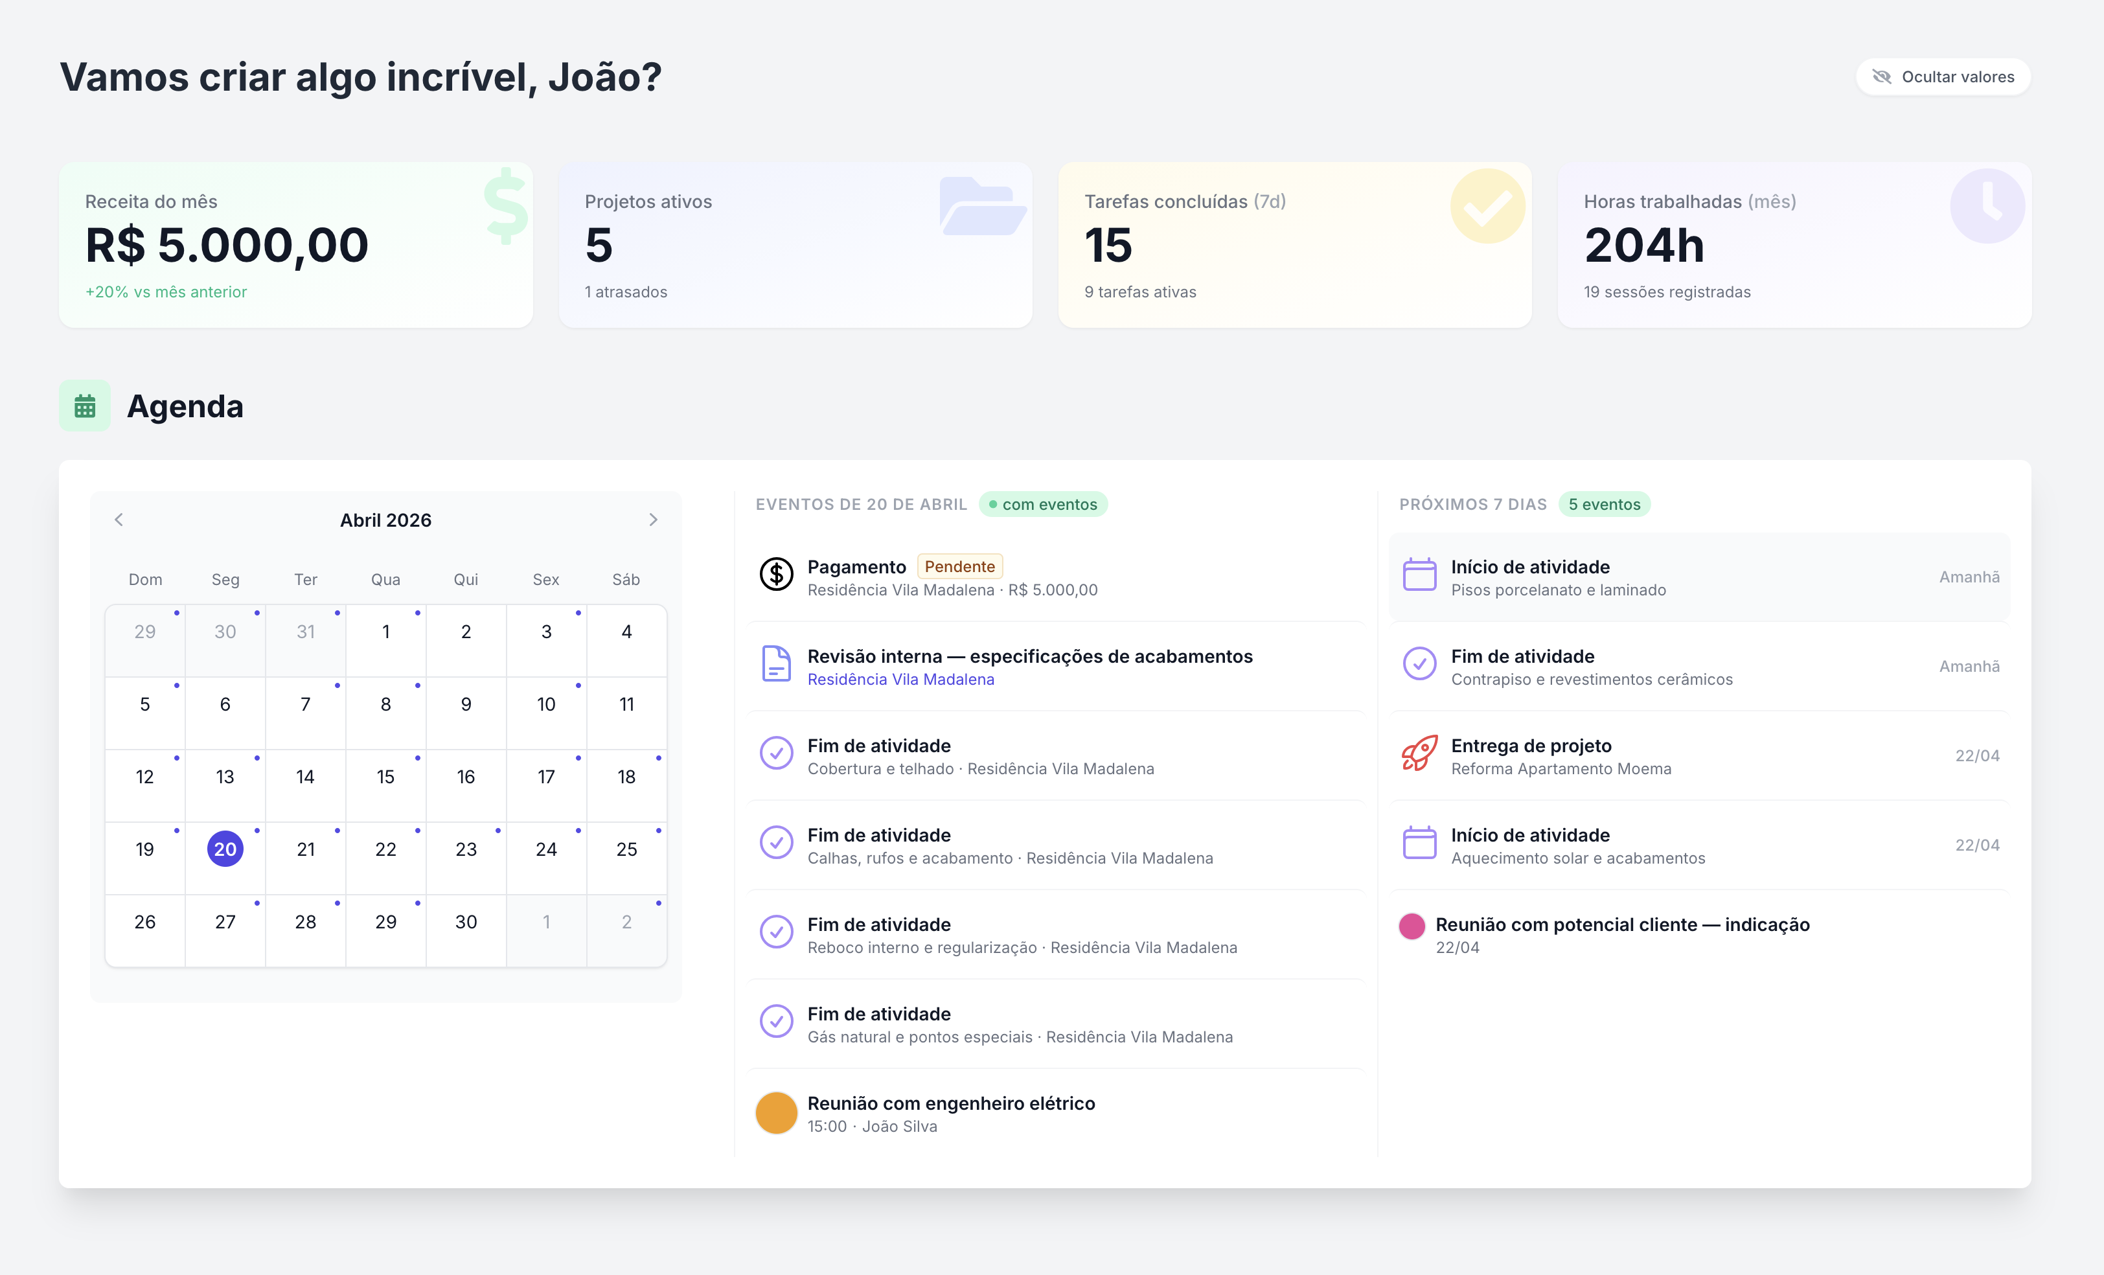The height and width of the screenshot is (1275, 2104).
Task: Go to previous month with left chevron
Action: (x=119, y=519)
